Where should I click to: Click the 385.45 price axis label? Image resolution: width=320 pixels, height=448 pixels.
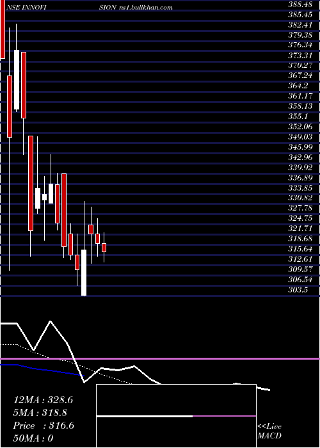[x=300, y=15]
